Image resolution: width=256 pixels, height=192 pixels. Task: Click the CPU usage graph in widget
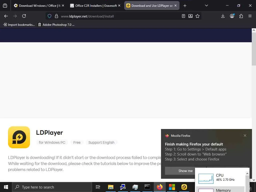pyautogui.click(x=206, y=179)
